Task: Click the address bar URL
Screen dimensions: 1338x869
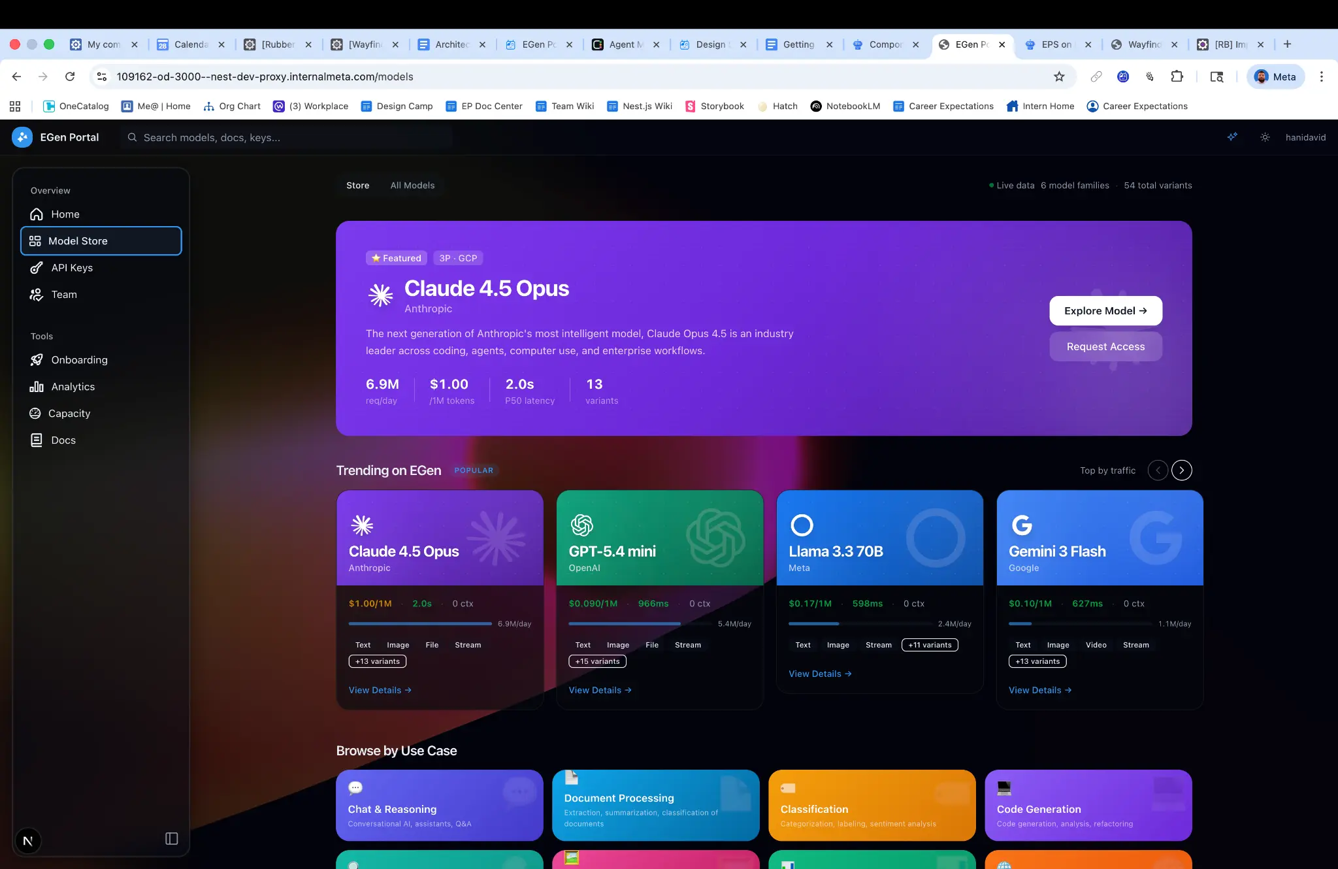Action: click(265, 76)
